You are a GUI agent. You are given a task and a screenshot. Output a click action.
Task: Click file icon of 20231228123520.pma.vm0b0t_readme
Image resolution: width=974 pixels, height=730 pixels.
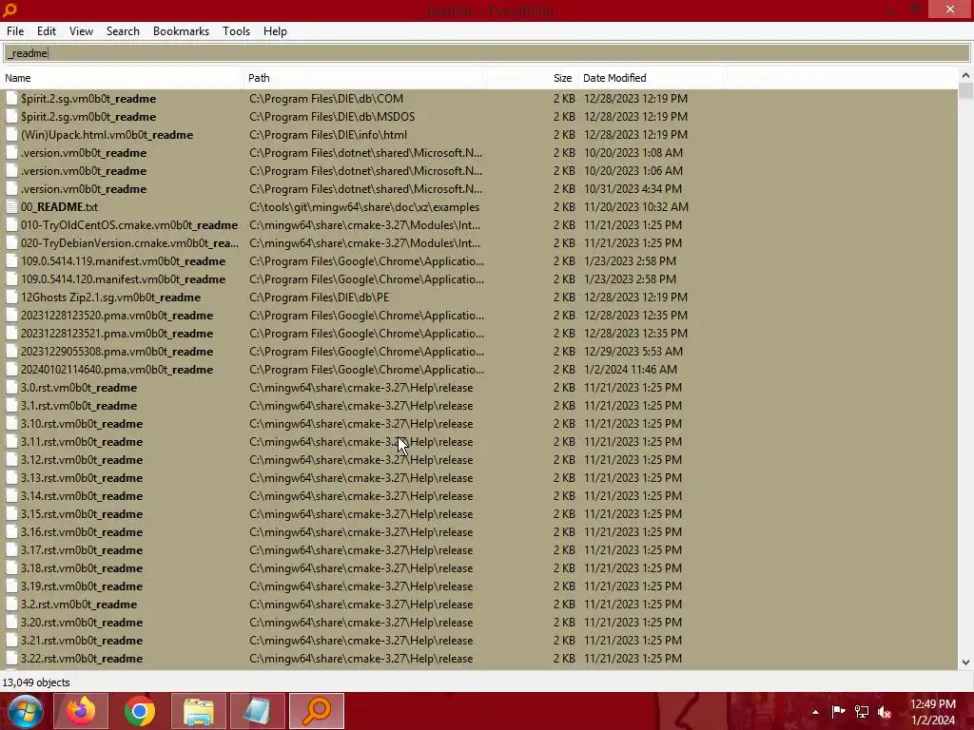[11, 315]
